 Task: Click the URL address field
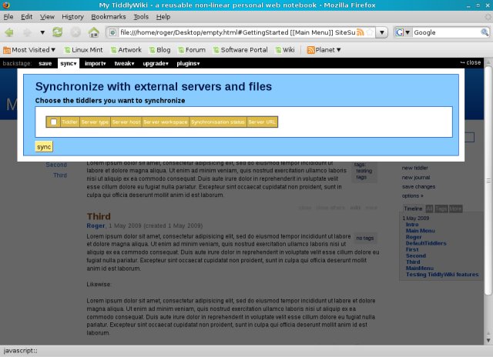(x=237, y=32)
